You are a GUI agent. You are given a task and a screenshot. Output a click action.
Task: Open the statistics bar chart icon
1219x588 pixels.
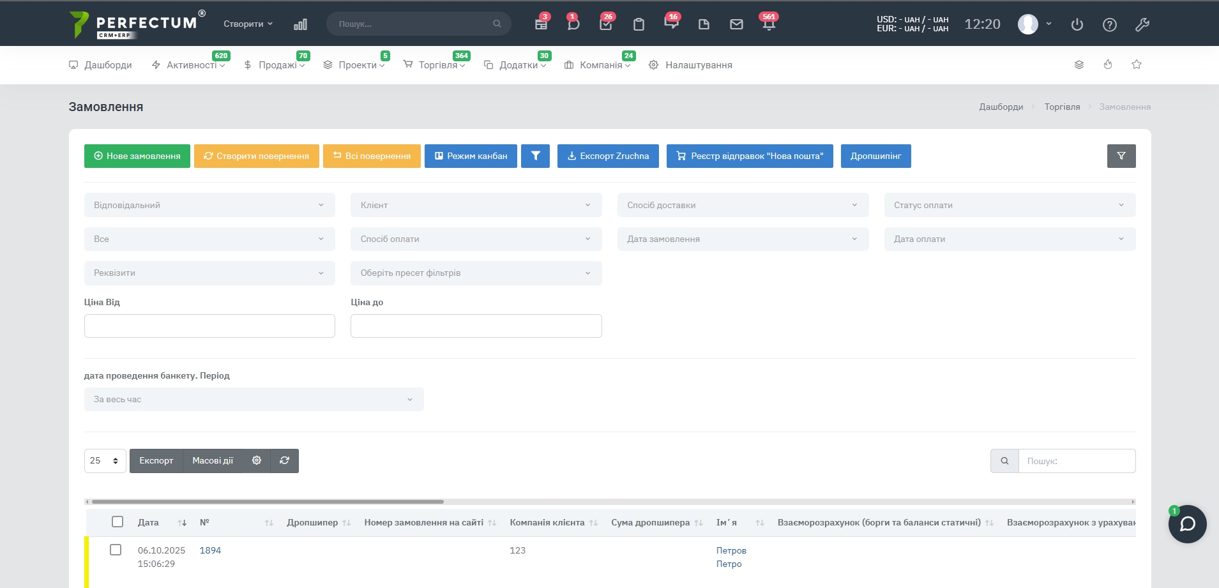pyautogui.click(x=300, y=24)
